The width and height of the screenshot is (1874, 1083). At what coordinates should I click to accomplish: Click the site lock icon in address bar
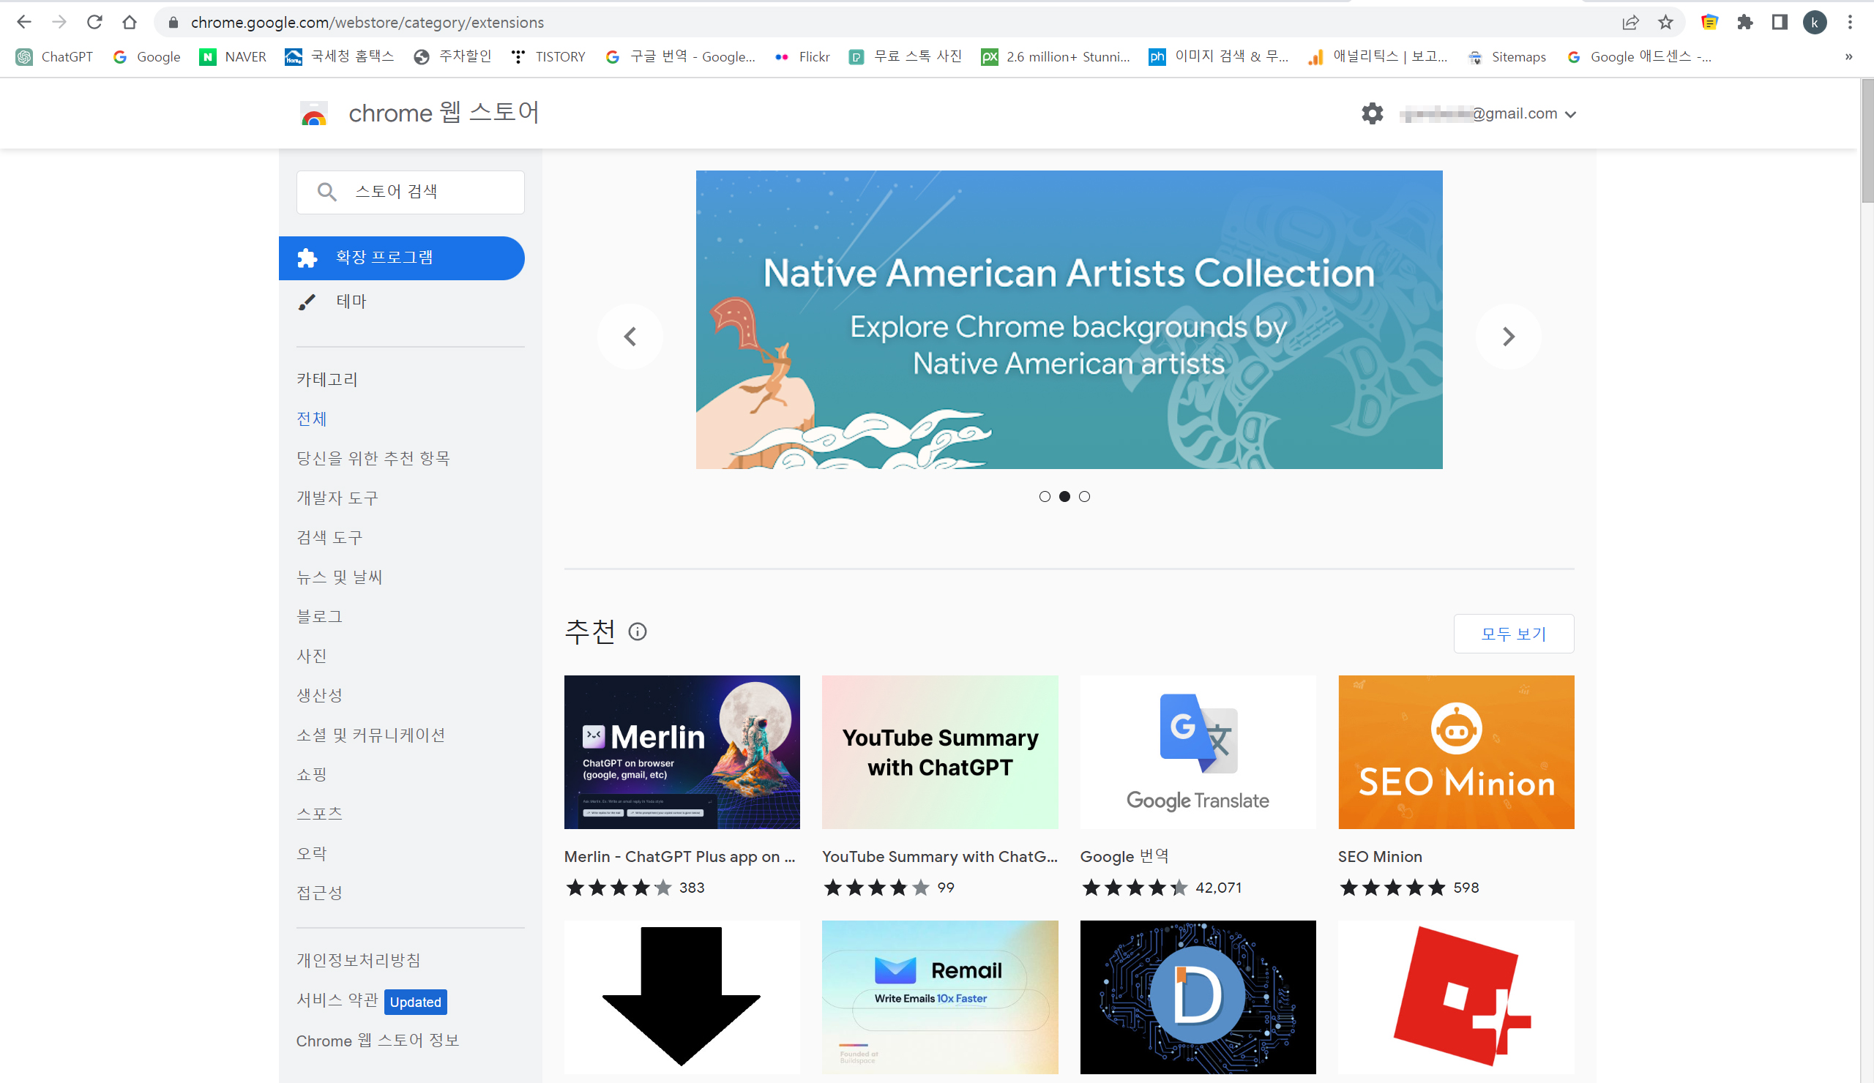coord(173,22)
